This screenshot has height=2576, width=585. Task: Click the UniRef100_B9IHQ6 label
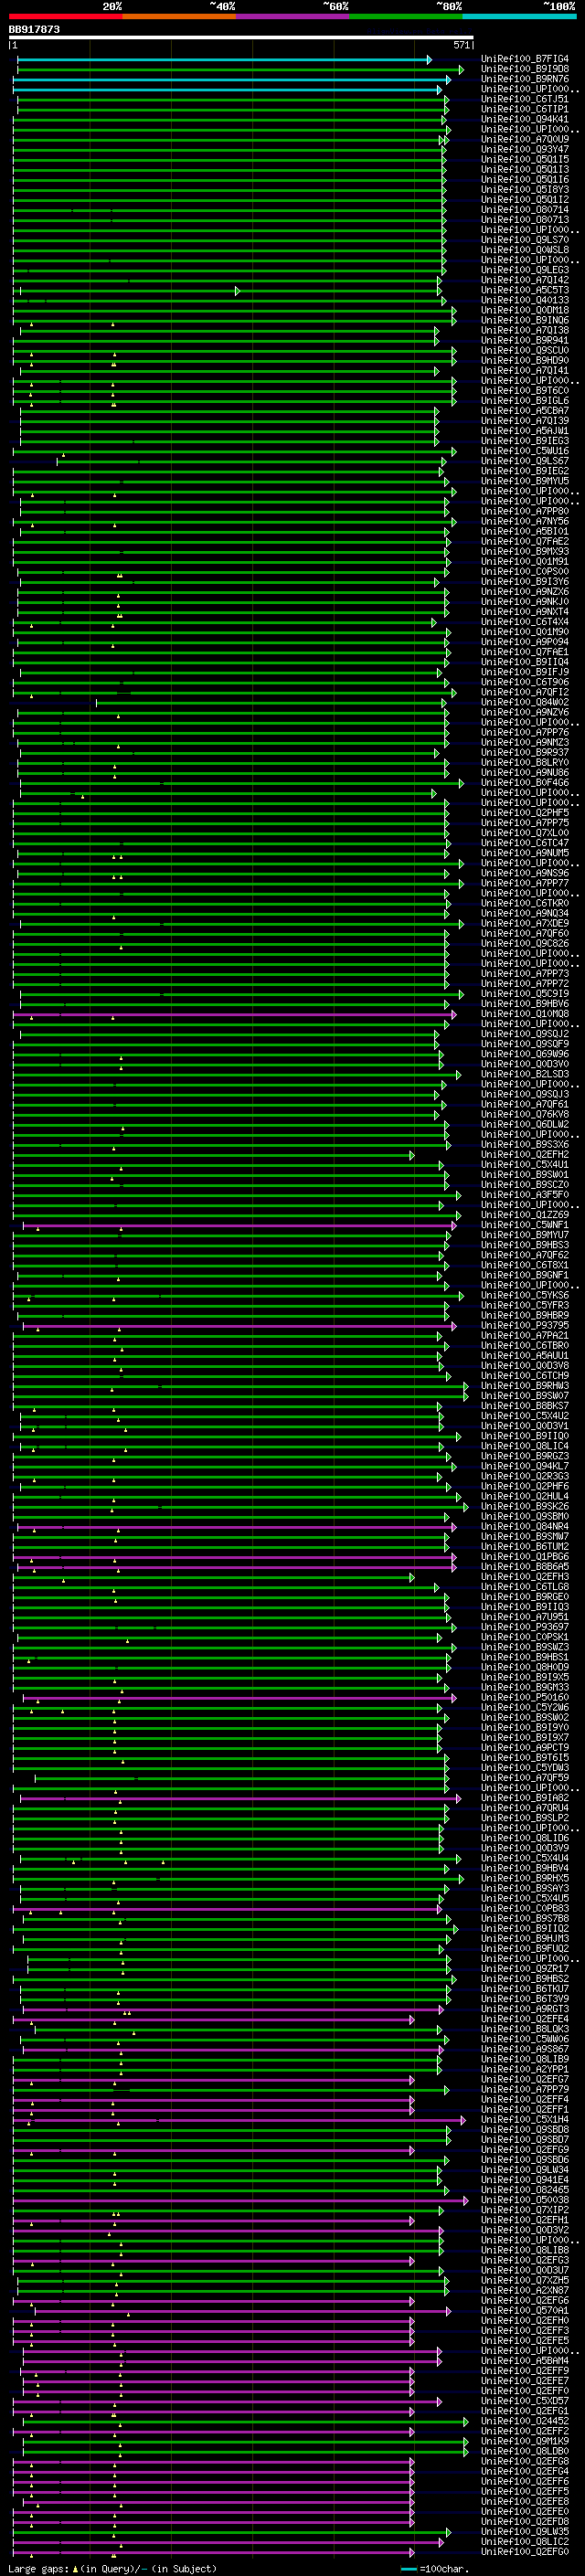(x=525, y=321)
